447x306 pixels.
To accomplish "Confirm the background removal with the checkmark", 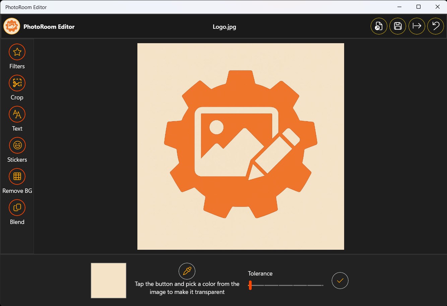I will 340,281.
